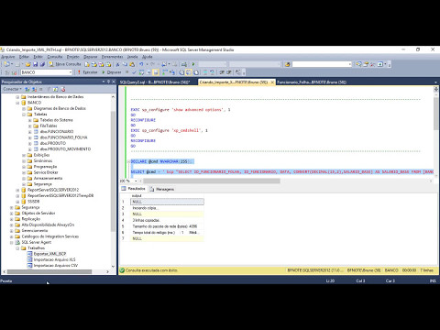
Task: Click the Paste clipboard icon in toolbar
Action: point(132,64)
